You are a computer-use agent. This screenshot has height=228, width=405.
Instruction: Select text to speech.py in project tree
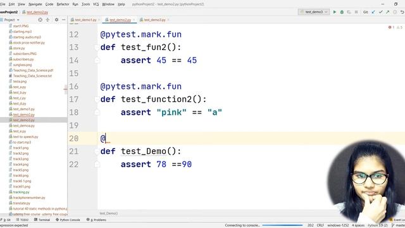click(25, 137)
